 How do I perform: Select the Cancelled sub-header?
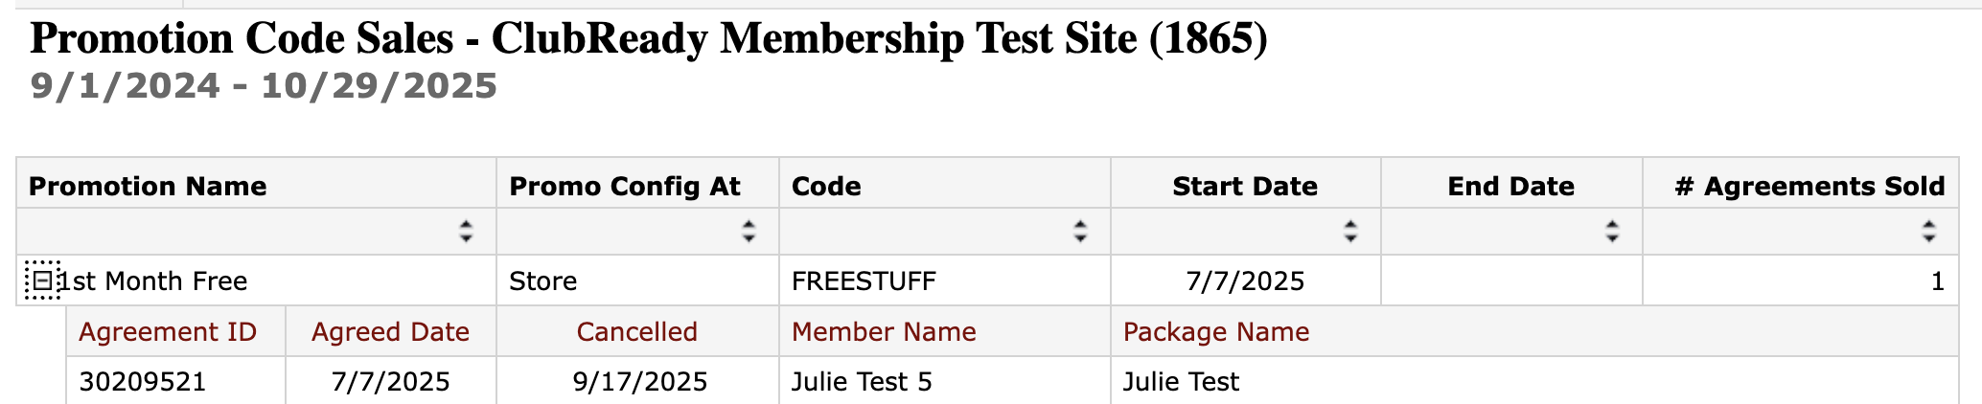click(x=637, y=332)
